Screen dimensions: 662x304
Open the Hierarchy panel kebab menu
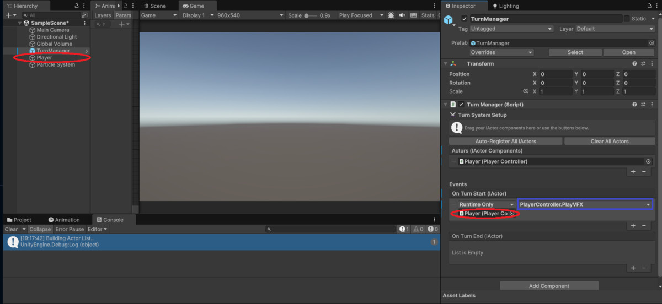tap(84, 6)
